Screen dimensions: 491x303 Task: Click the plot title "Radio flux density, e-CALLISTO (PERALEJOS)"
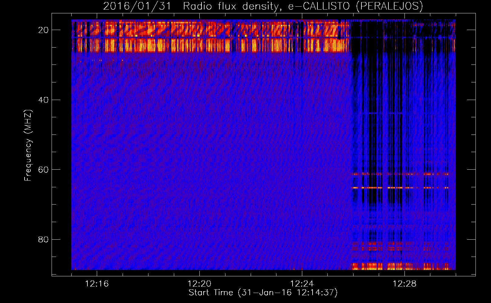(x=303, y=6)
